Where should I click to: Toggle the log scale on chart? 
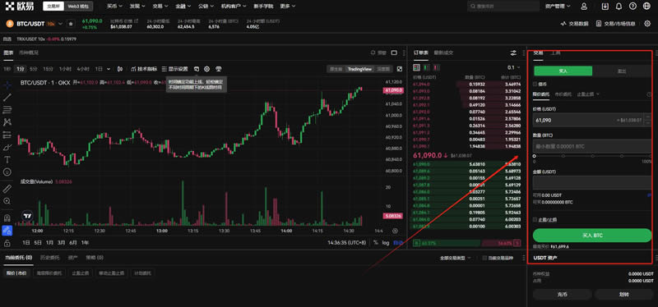click(385, 242)
